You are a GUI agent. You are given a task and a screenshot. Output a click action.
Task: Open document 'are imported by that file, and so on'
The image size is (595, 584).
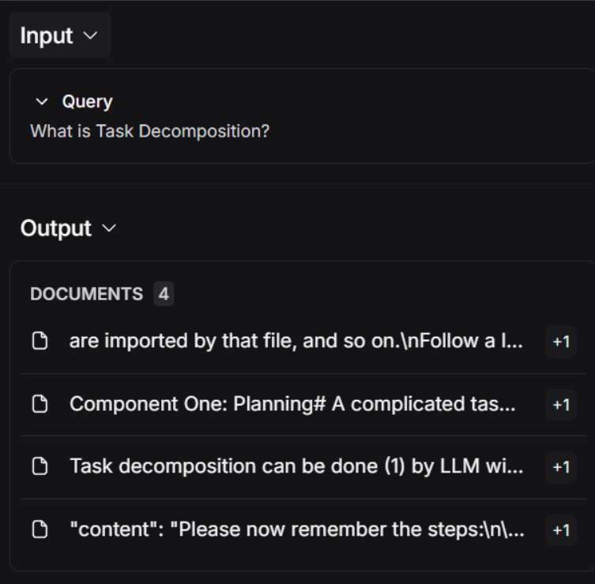[296, 341]
